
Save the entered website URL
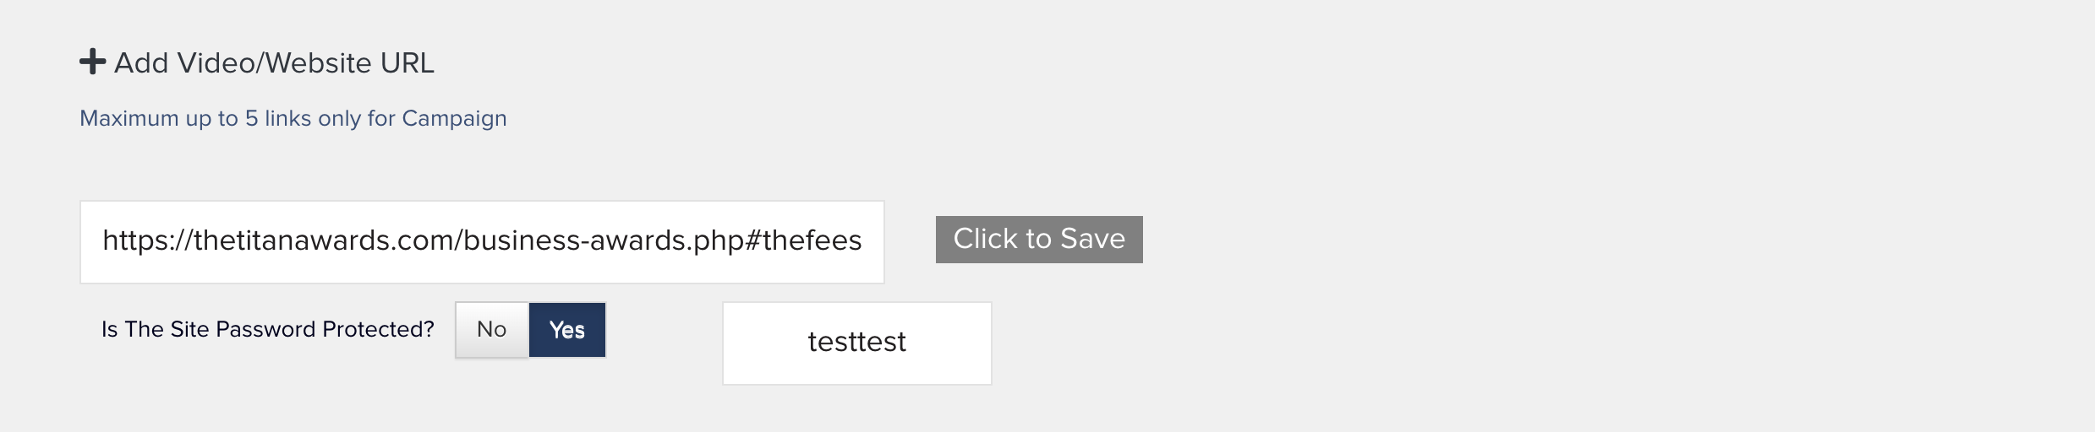tap(1039, 240)
